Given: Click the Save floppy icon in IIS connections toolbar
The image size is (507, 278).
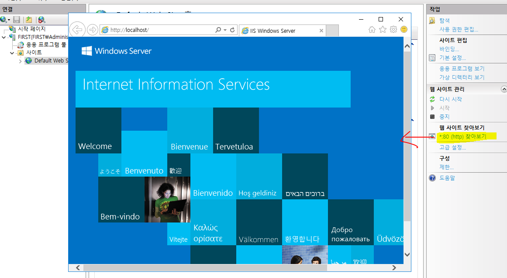Looking at the screenshot, I should pyautogui.click(x=17, y=20).
